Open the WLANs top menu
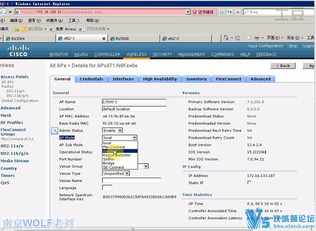The image size is (316, 231). pyautogui.click(x=81, y=54)
